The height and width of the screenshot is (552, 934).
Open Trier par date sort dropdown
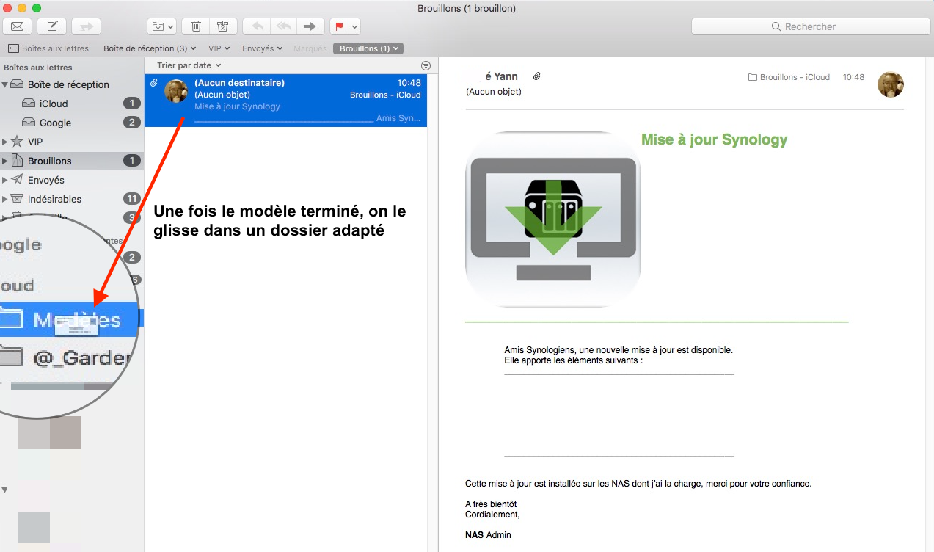pyautogui.click(x=189, y=65)
